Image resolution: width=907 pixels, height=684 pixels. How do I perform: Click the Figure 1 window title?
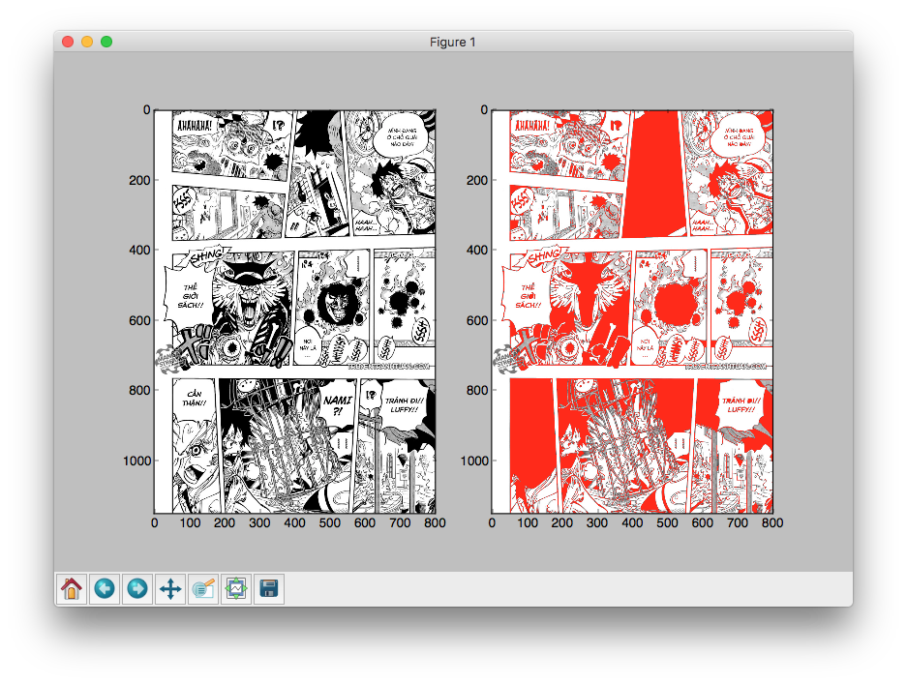coord(452,43)
